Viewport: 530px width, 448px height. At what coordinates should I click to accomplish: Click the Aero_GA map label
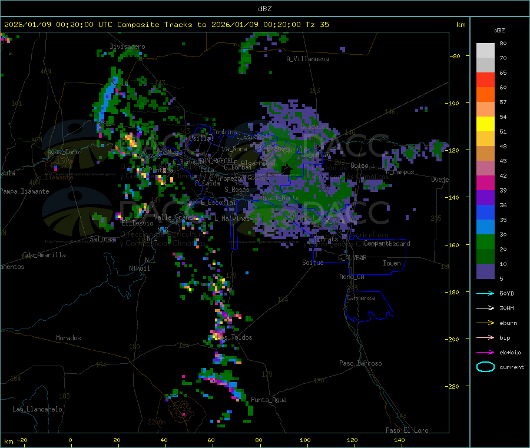pos(352,277)
